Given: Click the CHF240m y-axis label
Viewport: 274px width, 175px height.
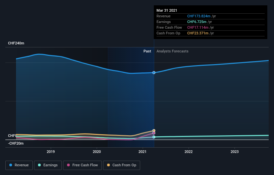Looking at the screenshot, I should pyautogui.click(x=16, y=43).
